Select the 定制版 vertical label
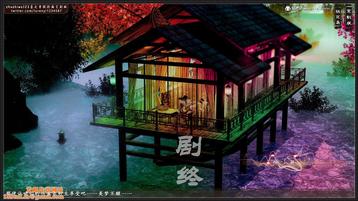Image resolution: width=358 pixels, height=201 pixels. click(349, 17)
